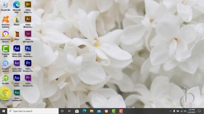Select the Adobe After Effects CS6 shortcut
The width and height of the screenshot is (204, 114).
point(17,66)
